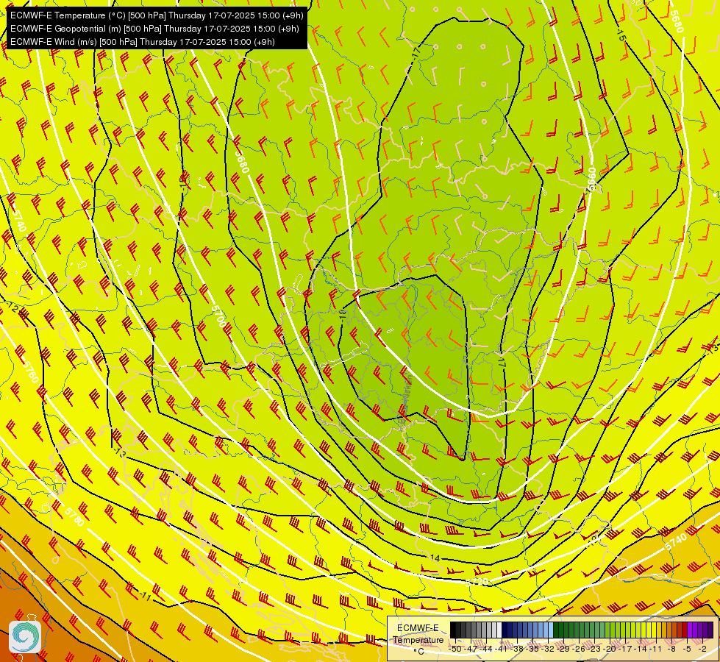The width and height of the screenshot is (720, 662).
Task: Click the -11 tick label in the legend
Action: (x=656, y=649)
